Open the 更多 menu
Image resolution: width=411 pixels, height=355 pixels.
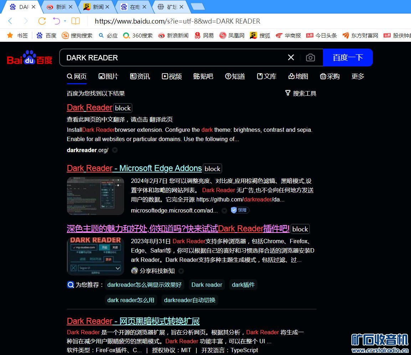pos(358,76)
